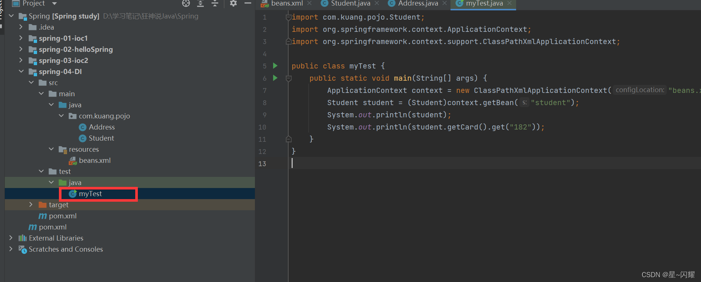Select the spring-02-helloSpring module row

click(x=130, y=49)
